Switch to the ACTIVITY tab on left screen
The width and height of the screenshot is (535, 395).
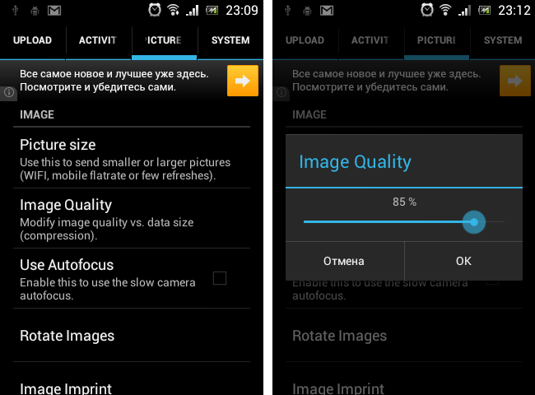(99, 40)
